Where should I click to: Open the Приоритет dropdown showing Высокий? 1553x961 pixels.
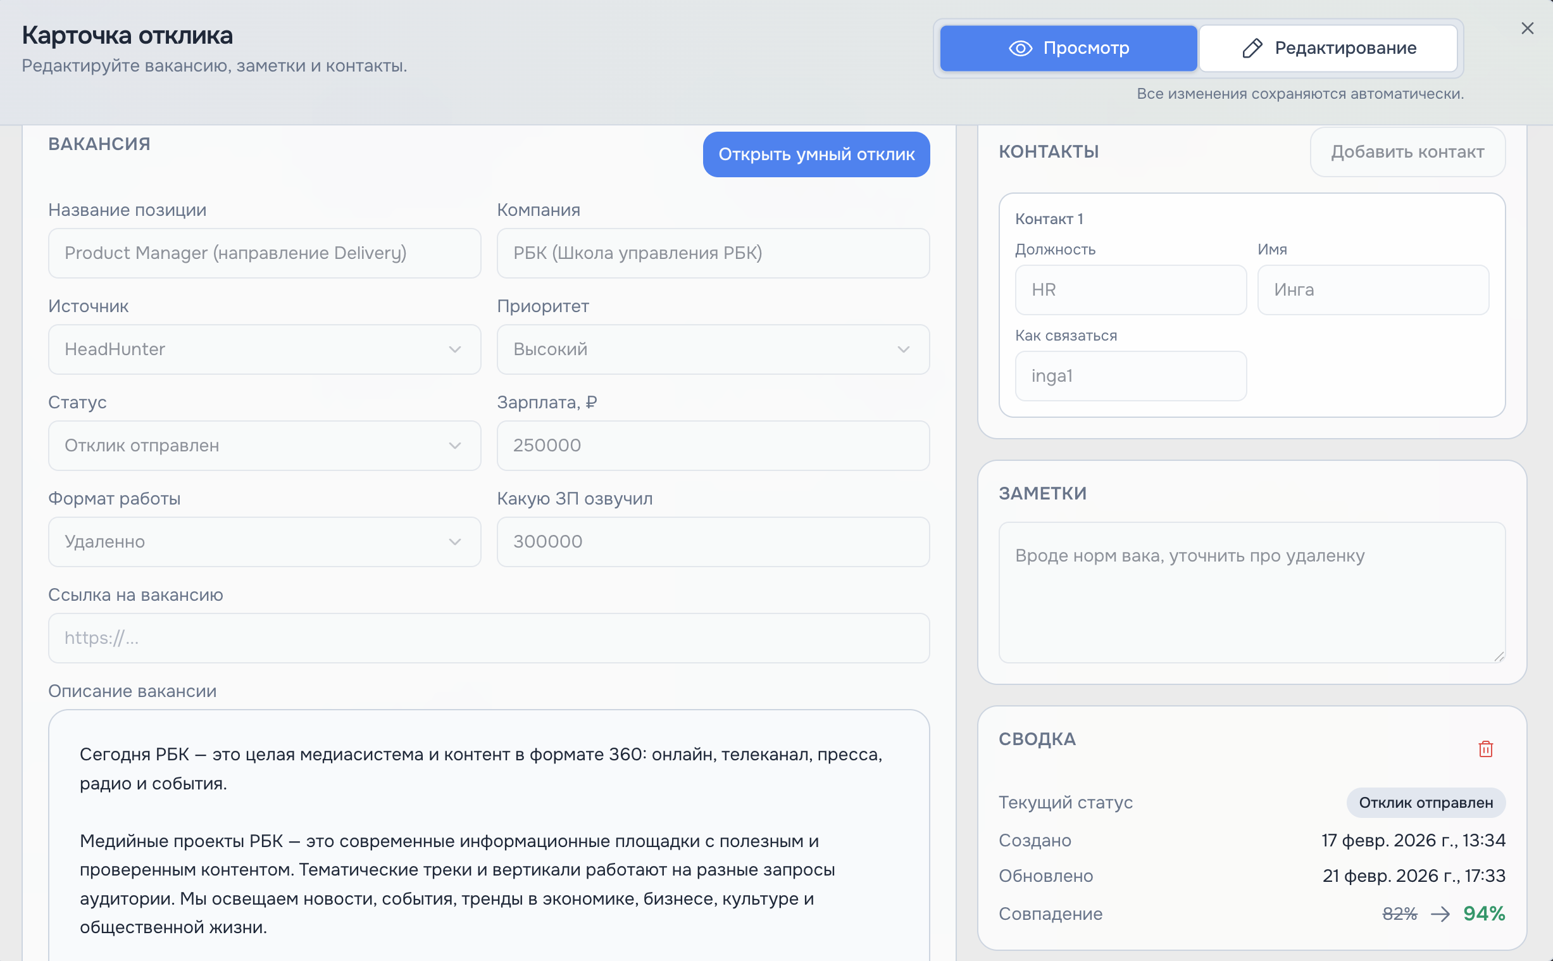[x=713, y=349]
